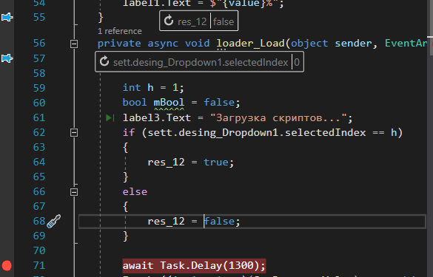
Task: Click the pinned data tip icon at line 57
Action: 7,58
